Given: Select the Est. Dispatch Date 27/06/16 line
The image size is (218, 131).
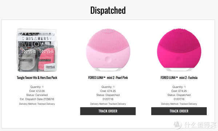Looking at the screenshot, I should [x=37, y=99].
